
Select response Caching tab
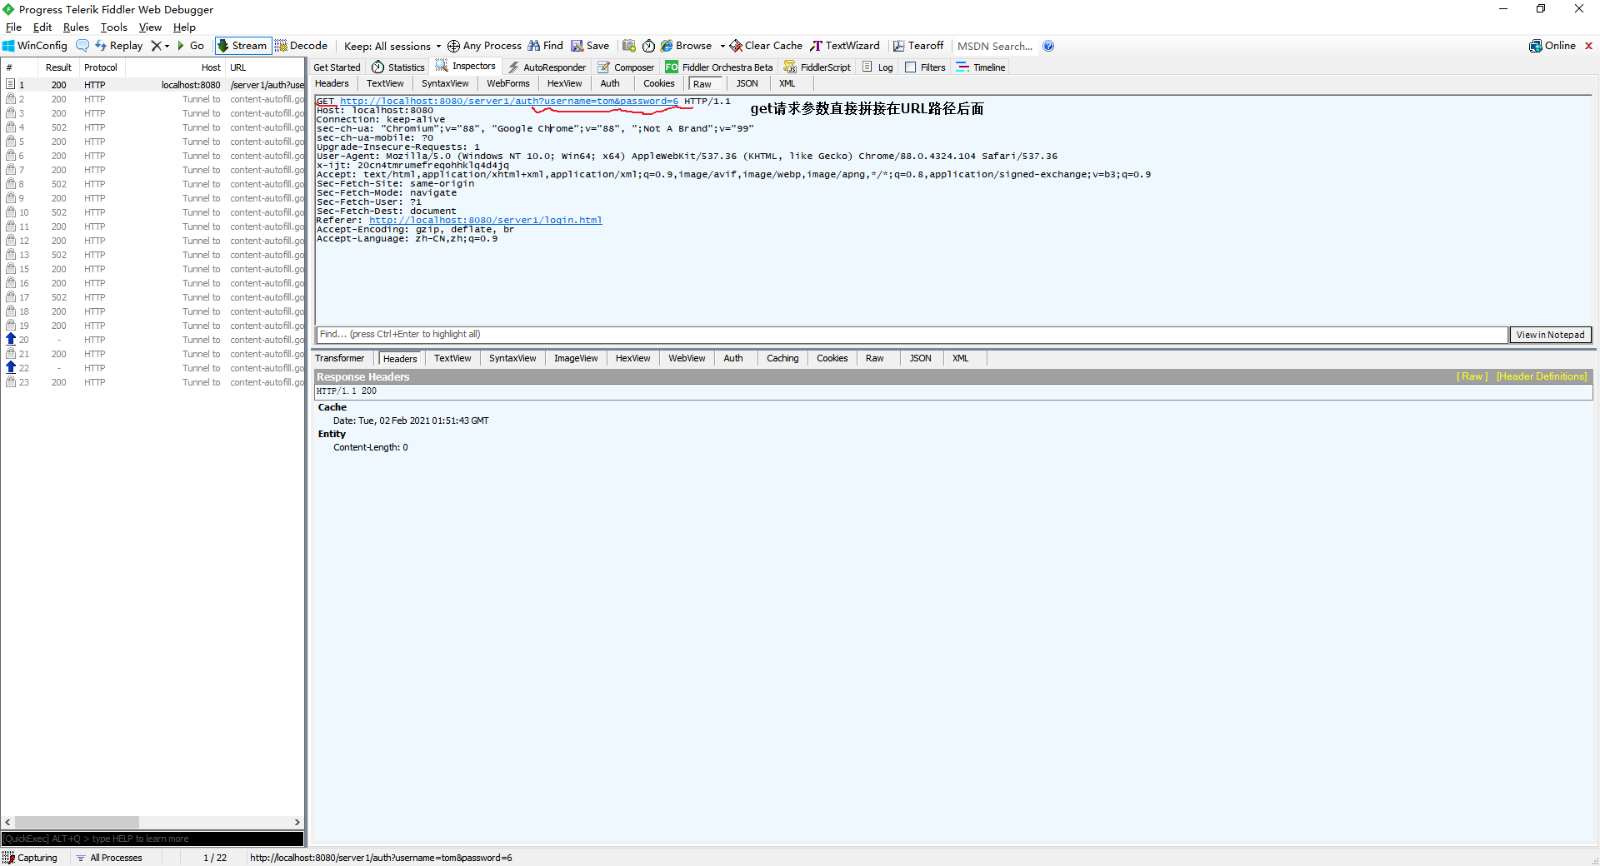(782, 358)
